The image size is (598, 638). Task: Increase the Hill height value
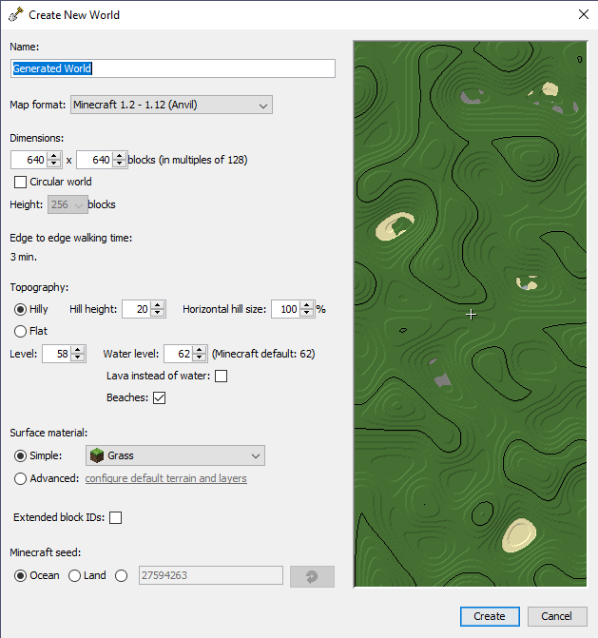158,305
